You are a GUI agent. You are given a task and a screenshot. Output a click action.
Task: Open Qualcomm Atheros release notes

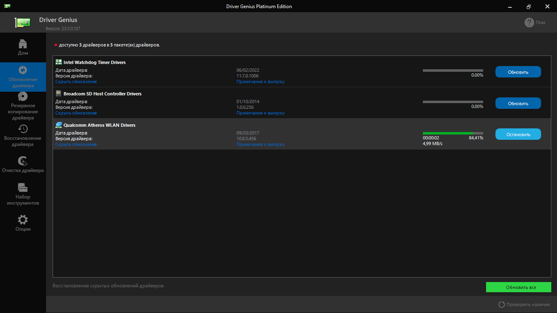click(261, 144)
